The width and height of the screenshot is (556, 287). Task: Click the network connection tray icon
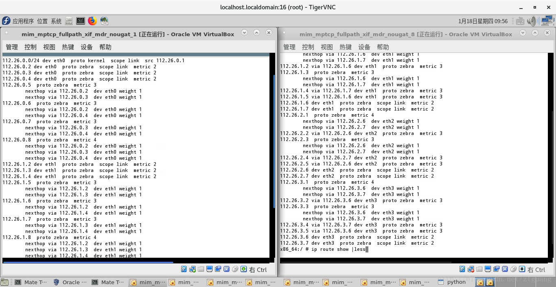547,21
